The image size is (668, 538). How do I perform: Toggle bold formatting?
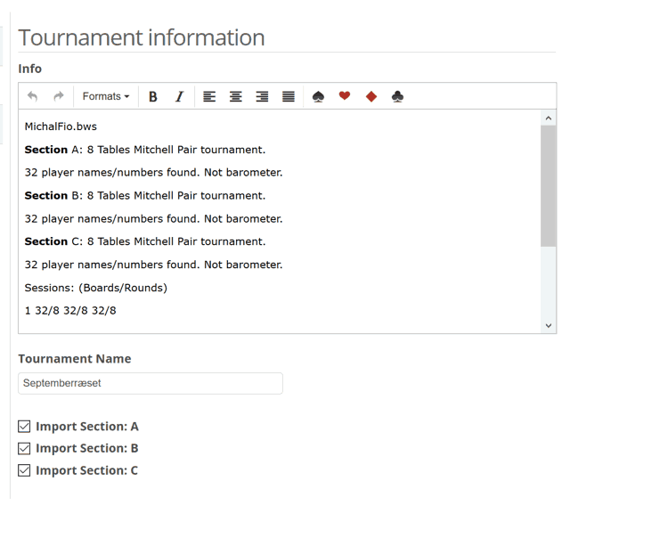[153, 96]
